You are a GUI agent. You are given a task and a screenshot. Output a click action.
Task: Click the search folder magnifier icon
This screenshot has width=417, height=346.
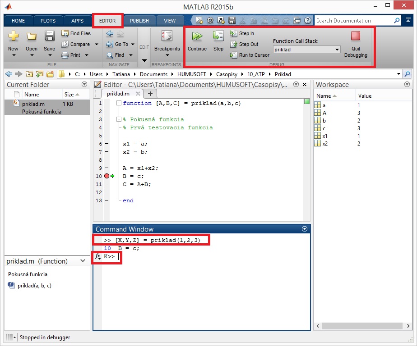pyautogui.click(x=407, y=74)
